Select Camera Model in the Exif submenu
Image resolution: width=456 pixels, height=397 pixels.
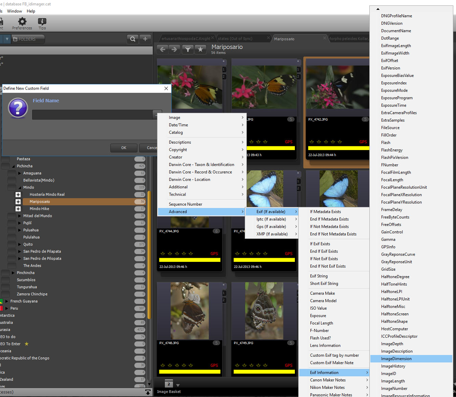[333, 301]
